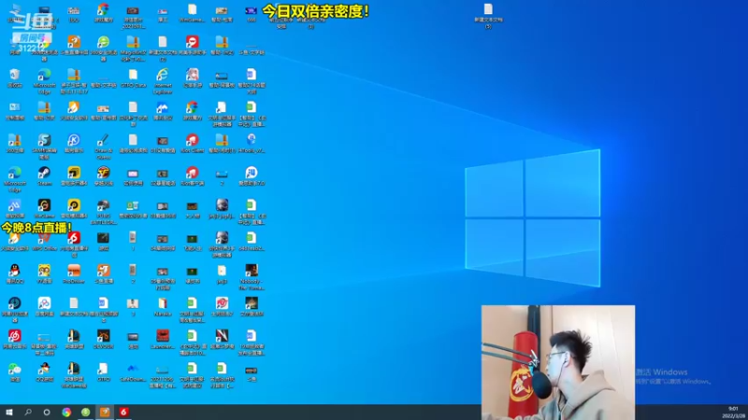The height and width of the screenshot is (420, 748).
Task: Open the WeGame shortcut
Action: click(x=44, y=207)
